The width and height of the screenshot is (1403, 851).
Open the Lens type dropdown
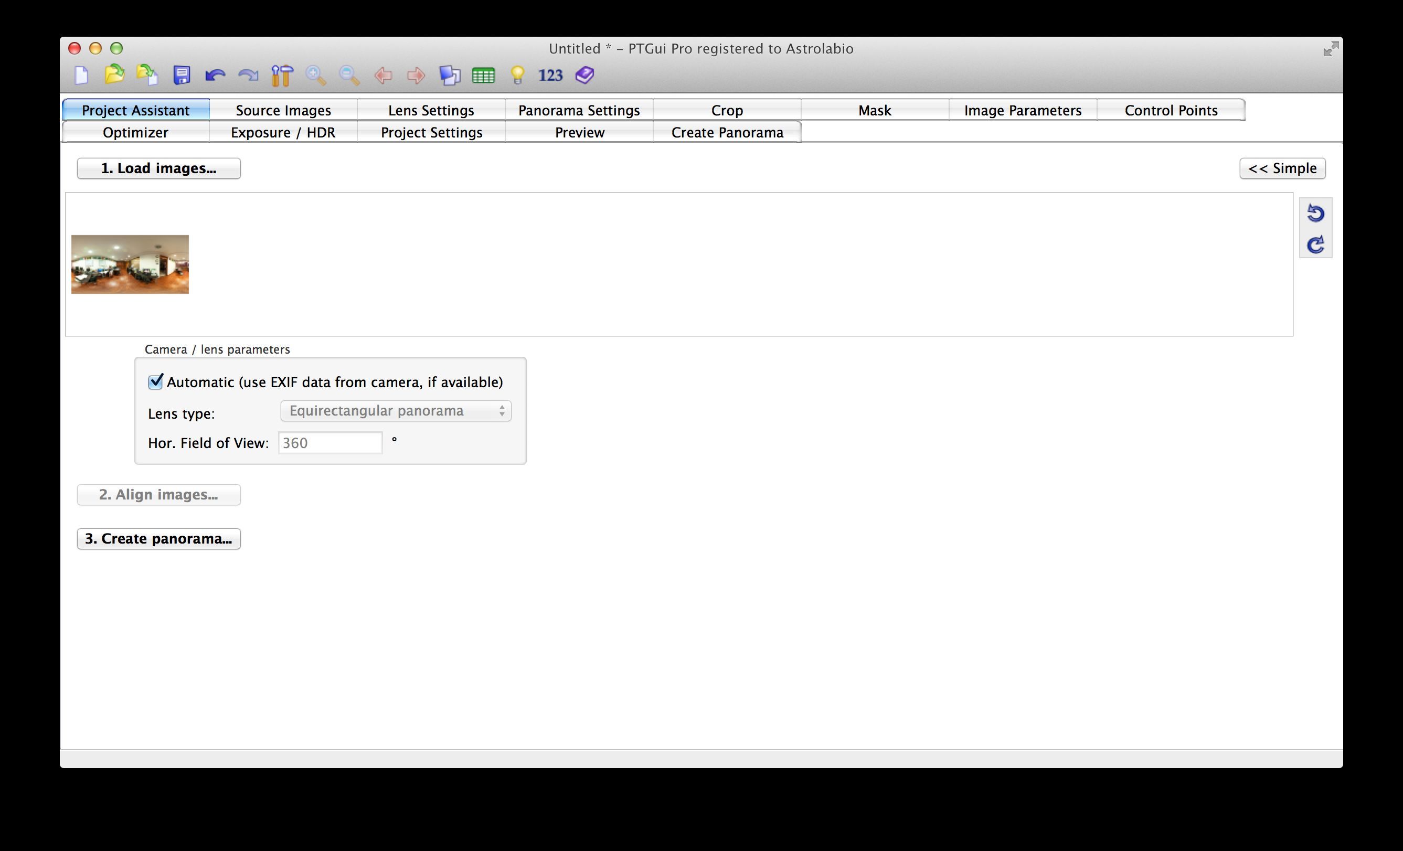(396, 411)
